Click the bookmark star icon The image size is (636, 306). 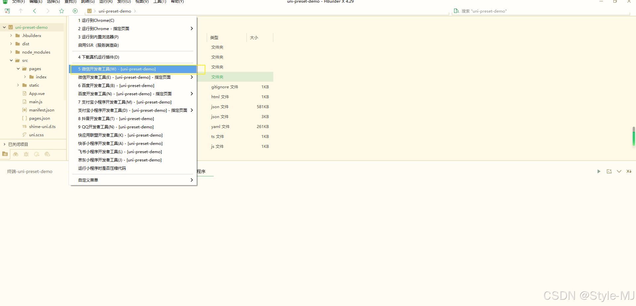click(62, 11)
